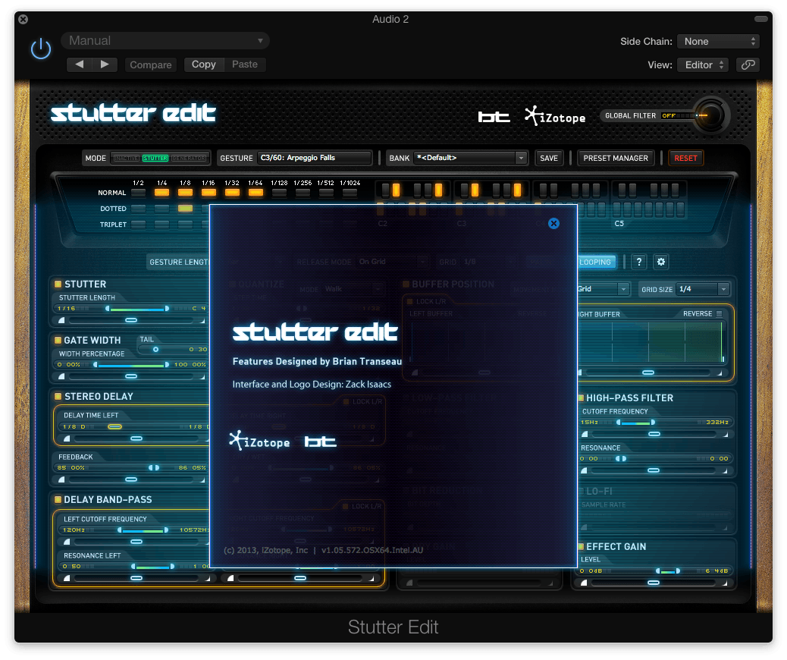The width and height of the screenshot is (787, 660).
Task: Adjust the Delay Time Left slider
Action: tap(114, 427)
